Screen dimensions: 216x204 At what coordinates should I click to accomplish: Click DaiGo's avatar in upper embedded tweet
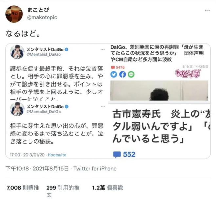click(17, 52)
